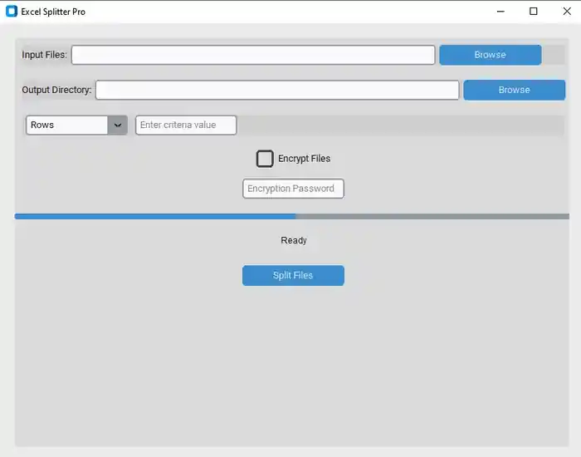The image size is (581, 457).
Task: Click Browse next to Output Directory
Action: [x=515, y=90]
